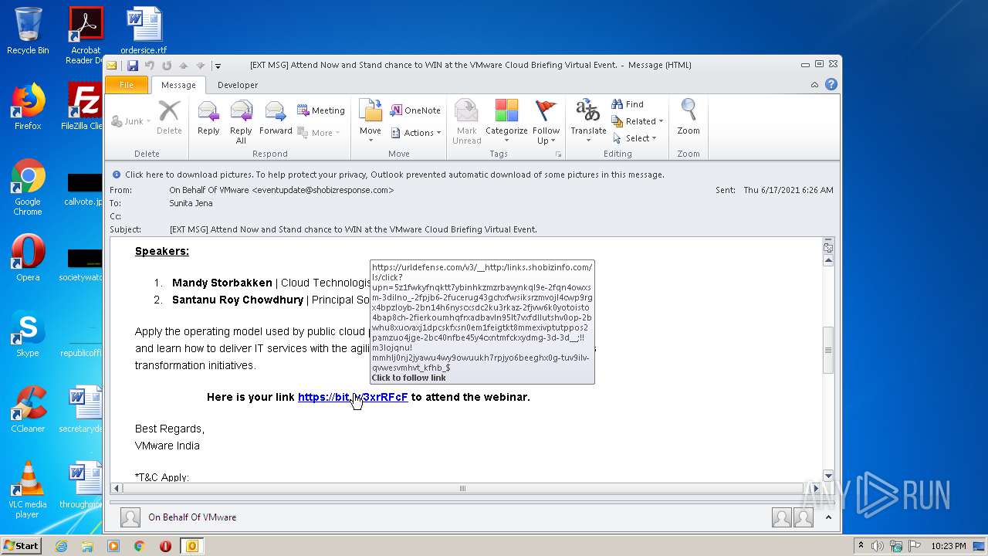Viewport: 988px width, 556px height.
Task: Customize Quick Access Toolbar dropdown
Action: tap(218, 66)
